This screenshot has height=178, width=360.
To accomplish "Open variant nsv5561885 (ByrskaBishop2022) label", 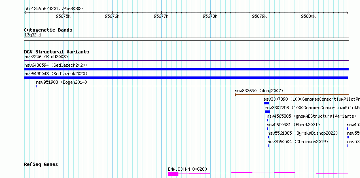I will [303, 133].
